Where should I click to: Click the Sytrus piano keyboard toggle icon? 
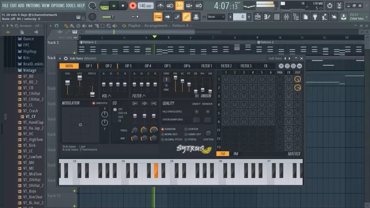(x=299, y=66)
